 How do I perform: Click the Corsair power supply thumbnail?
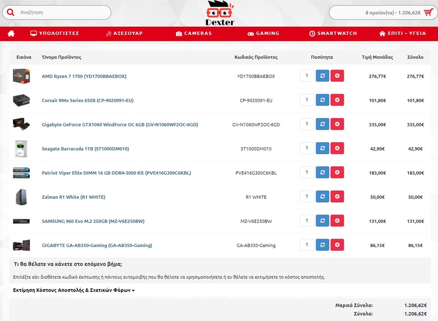[x=21, y=100]
